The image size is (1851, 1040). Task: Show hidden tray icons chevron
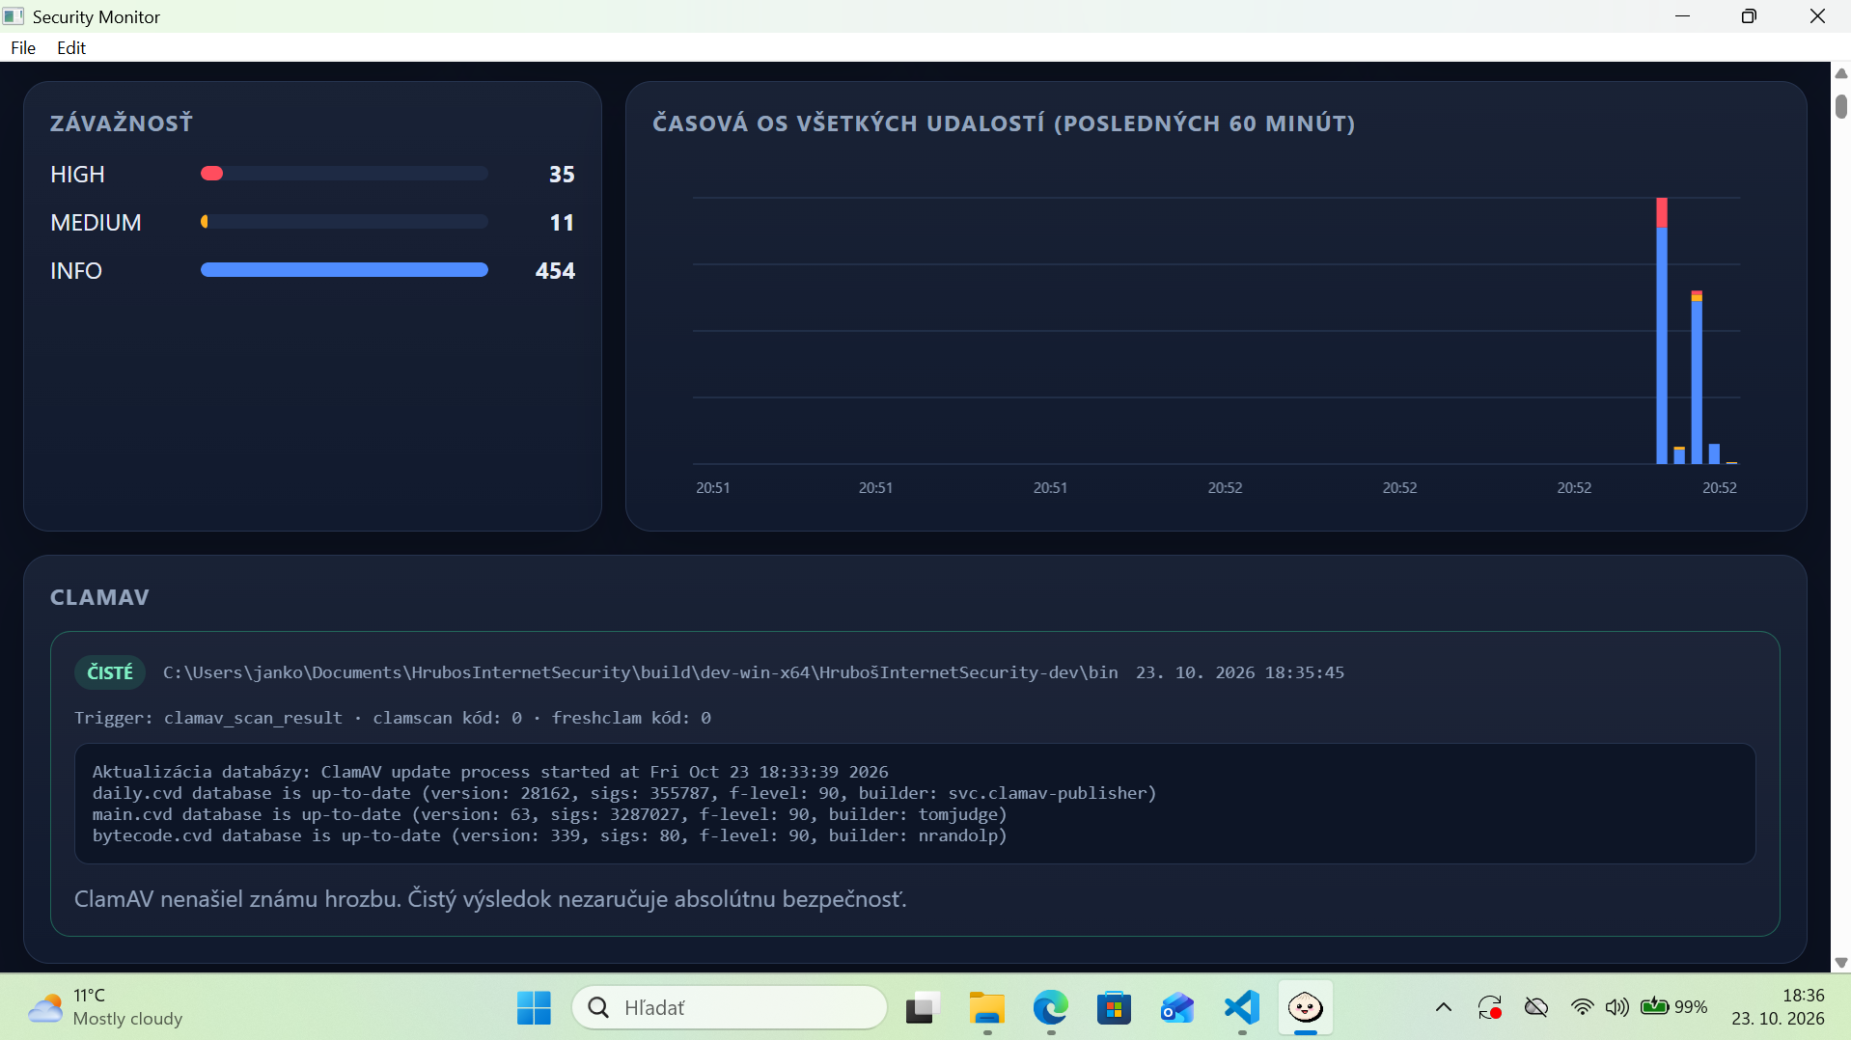(1444, 1008)
